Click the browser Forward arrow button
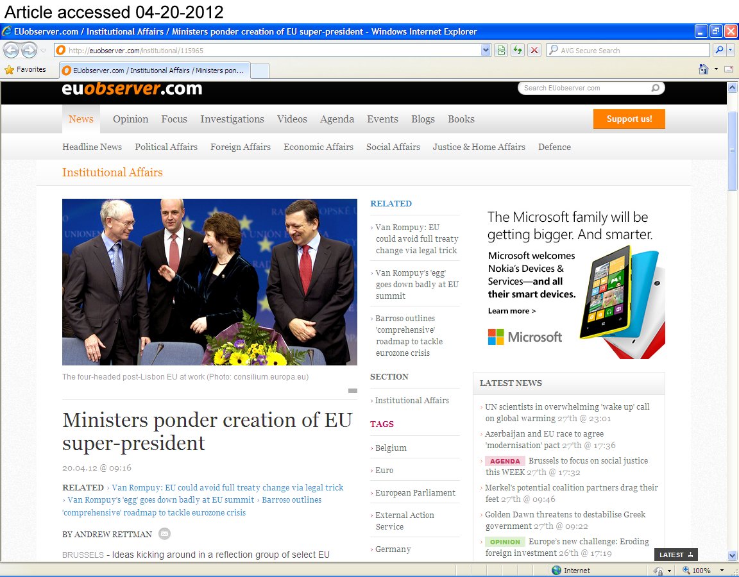 (x=29, y=50)
